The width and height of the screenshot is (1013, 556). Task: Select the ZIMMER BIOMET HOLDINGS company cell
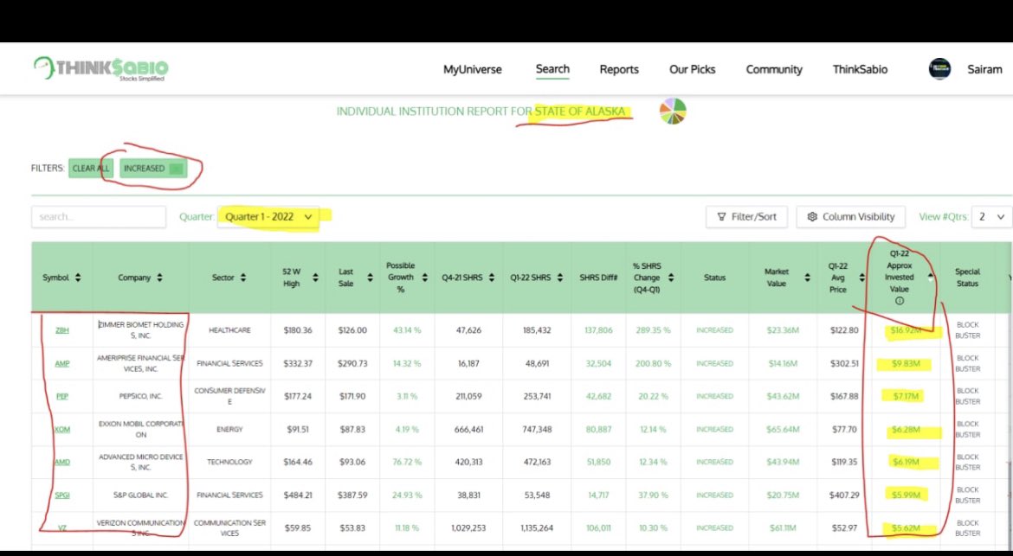[141, 330]
